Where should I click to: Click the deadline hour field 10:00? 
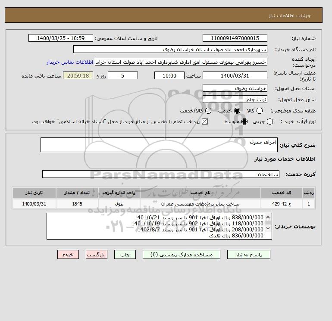169,75
